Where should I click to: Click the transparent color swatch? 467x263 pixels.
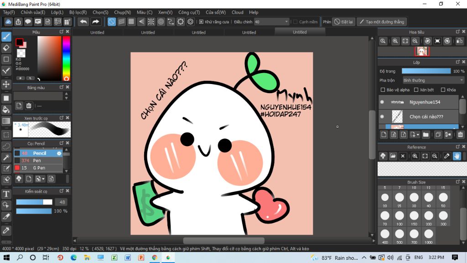click(x=21, y=53)
